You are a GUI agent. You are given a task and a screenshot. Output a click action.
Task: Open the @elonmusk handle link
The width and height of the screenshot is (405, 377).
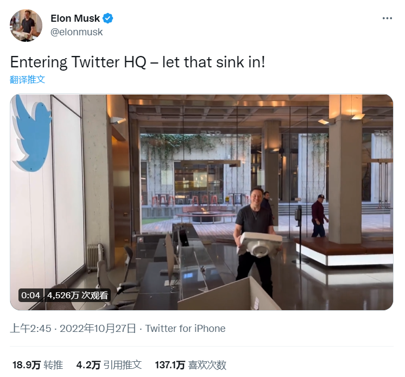click(x=77, y=32)
